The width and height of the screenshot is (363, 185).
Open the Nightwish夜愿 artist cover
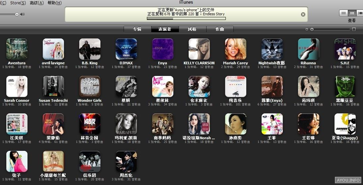coord(272,49)
